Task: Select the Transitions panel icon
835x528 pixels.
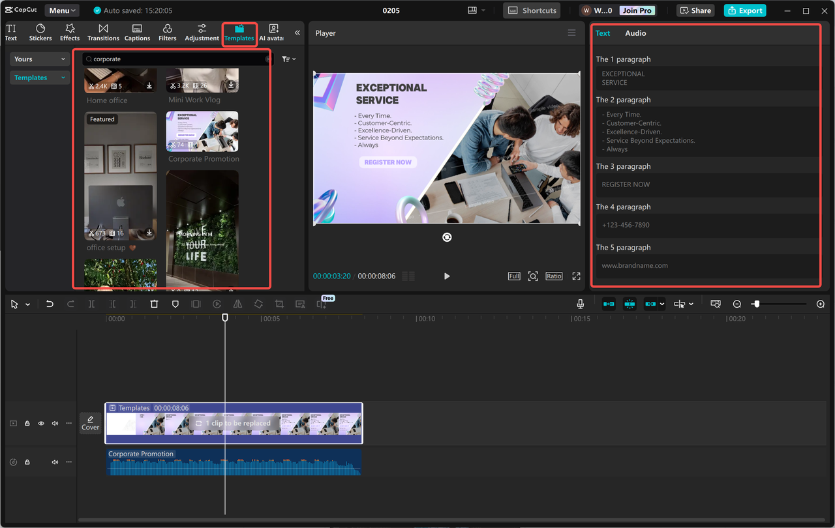Action: (x=102, y=31)
